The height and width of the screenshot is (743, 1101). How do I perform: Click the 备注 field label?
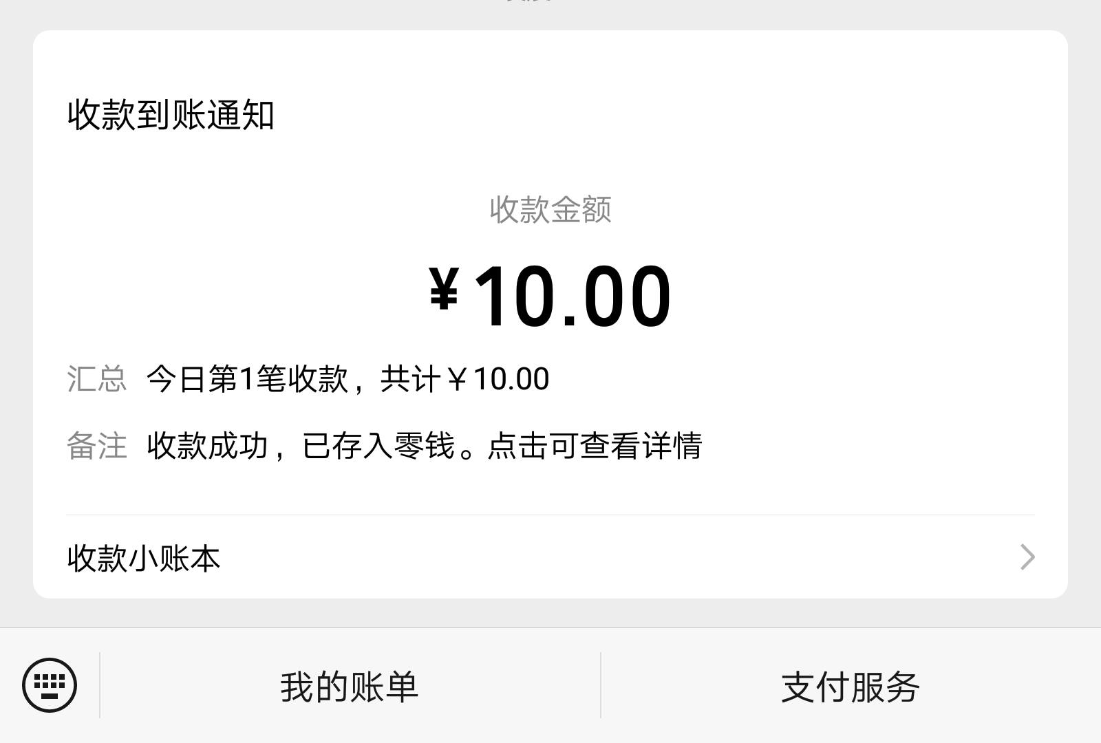[97, 446]
